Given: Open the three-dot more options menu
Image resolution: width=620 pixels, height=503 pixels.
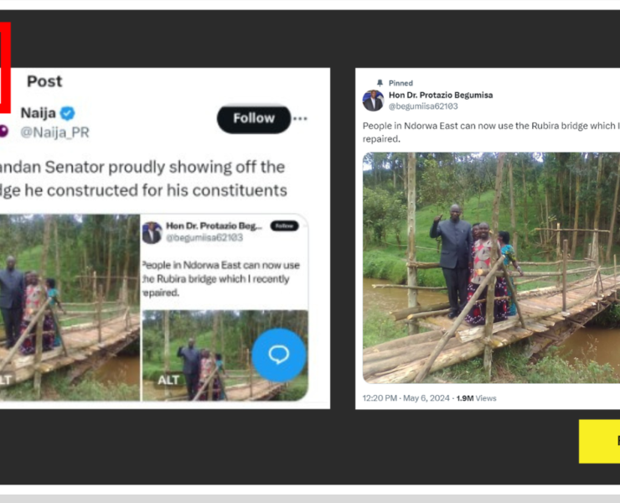Looking at the screenshot, I should point(300,119).
